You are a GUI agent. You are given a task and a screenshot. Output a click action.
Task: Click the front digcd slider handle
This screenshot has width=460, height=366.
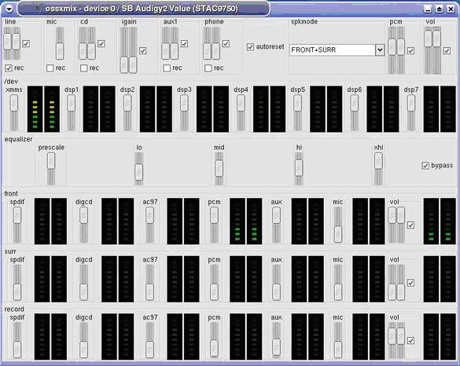pos(84,215)
